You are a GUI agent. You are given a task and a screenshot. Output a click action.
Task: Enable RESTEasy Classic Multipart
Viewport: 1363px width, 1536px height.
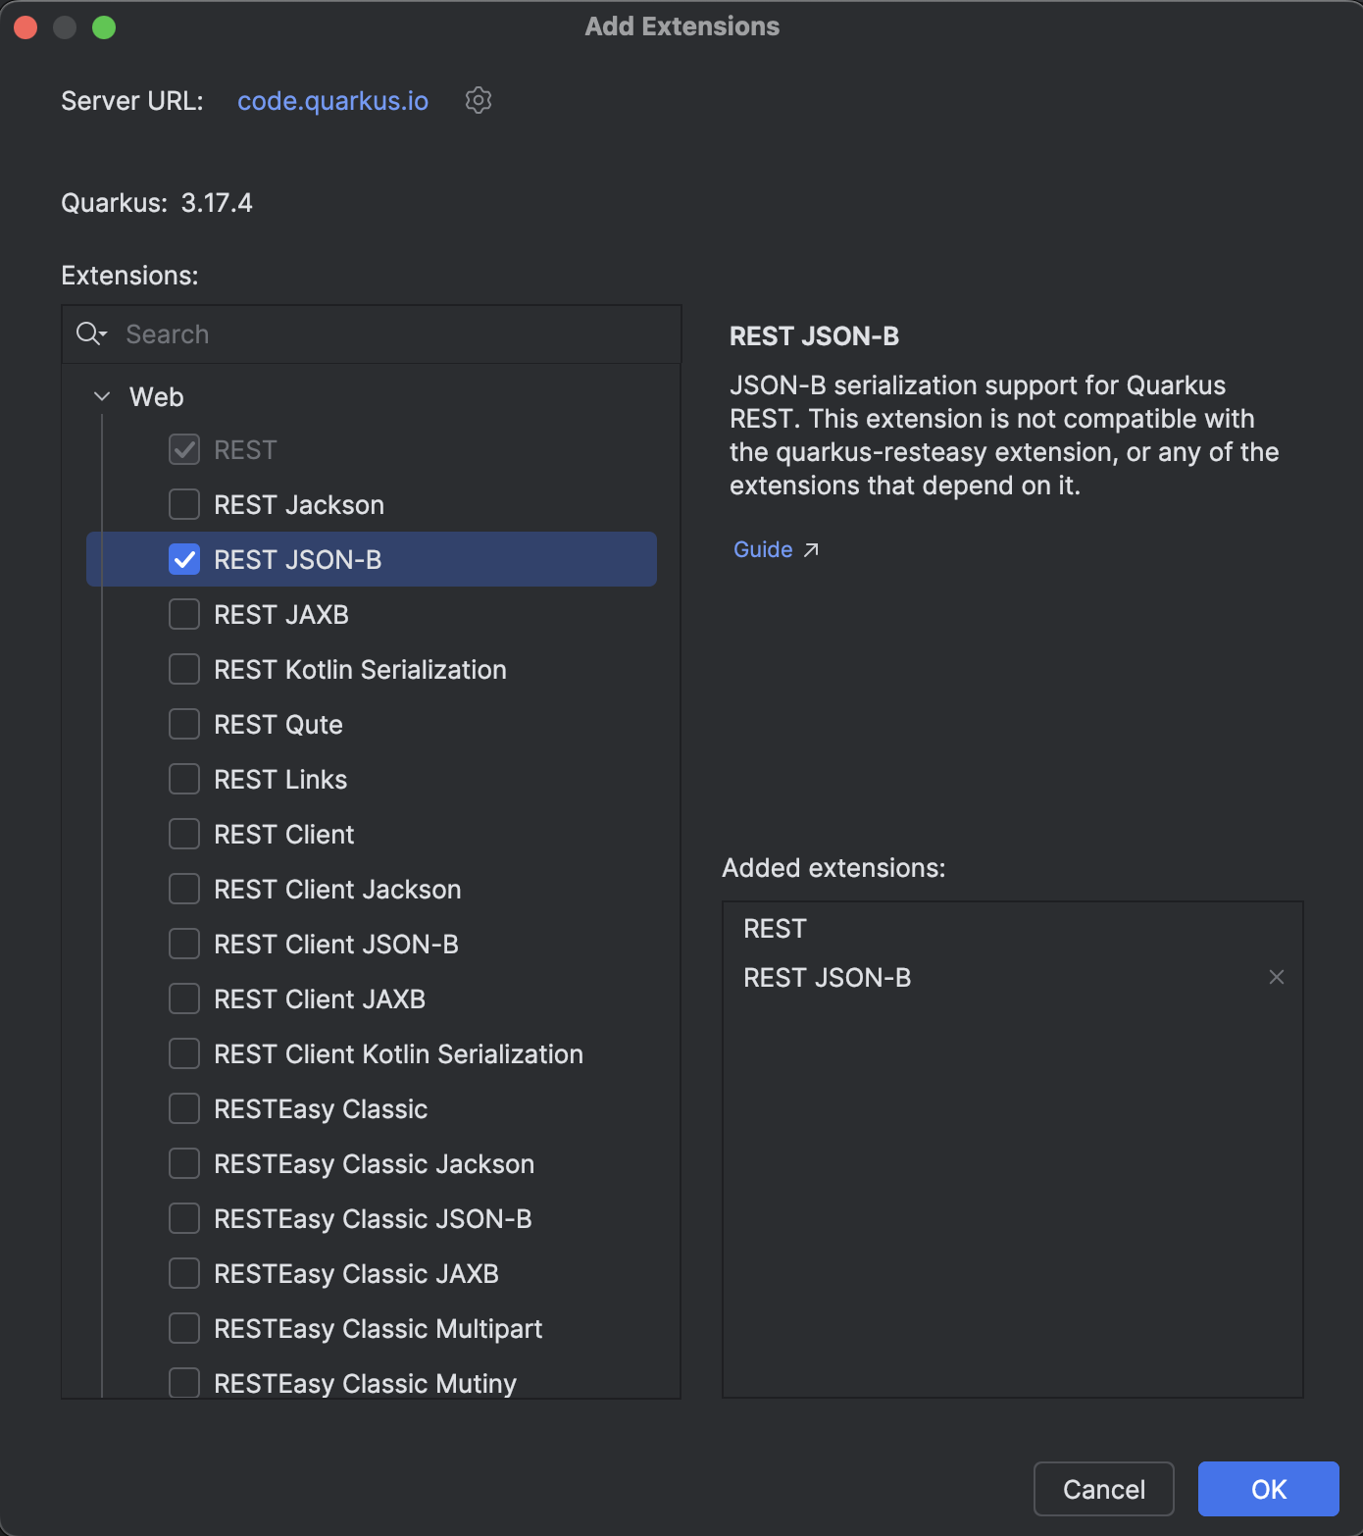[x=183, y=1328]
